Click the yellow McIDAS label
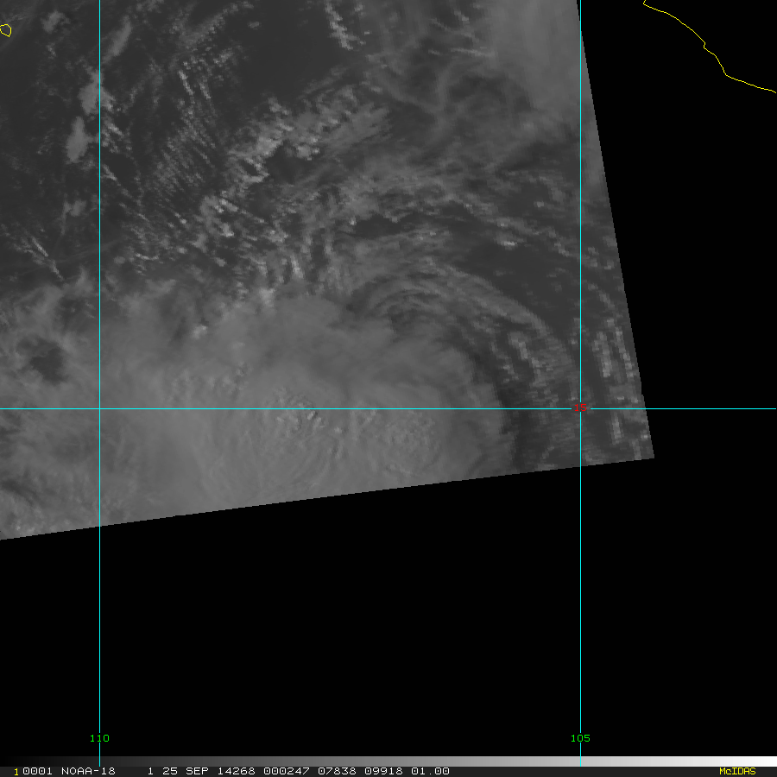This screenshot has width=777, height=777. [x=737, y=771]
